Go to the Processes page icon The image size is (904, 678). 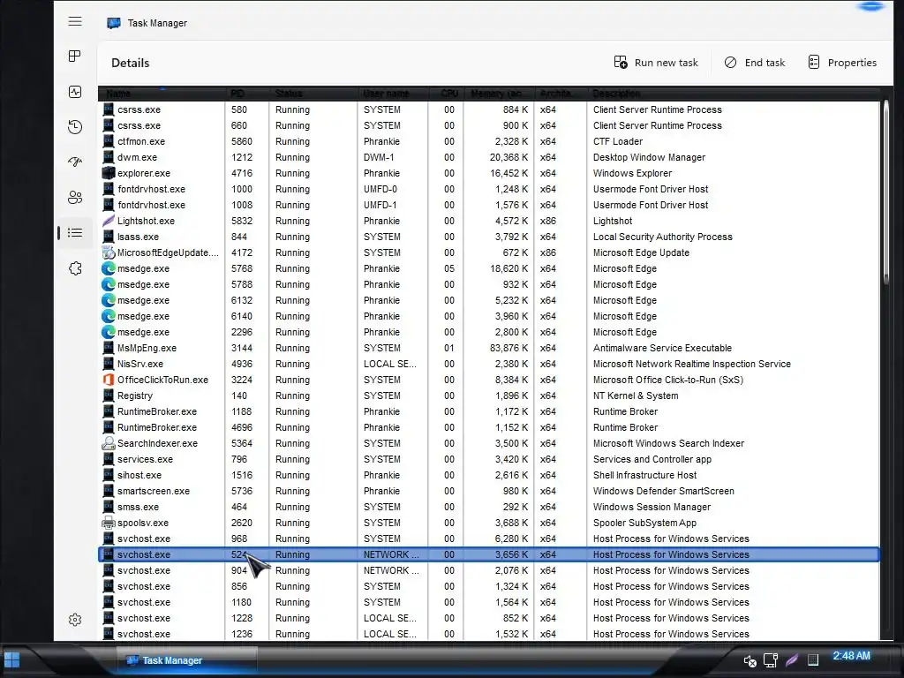coord(75,56)
